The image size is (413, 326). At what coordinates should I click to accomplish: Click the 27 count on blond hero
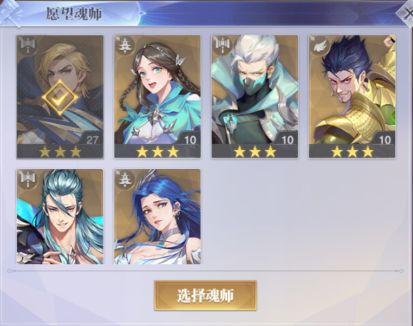pyautogui.click(x=92, y=140)
